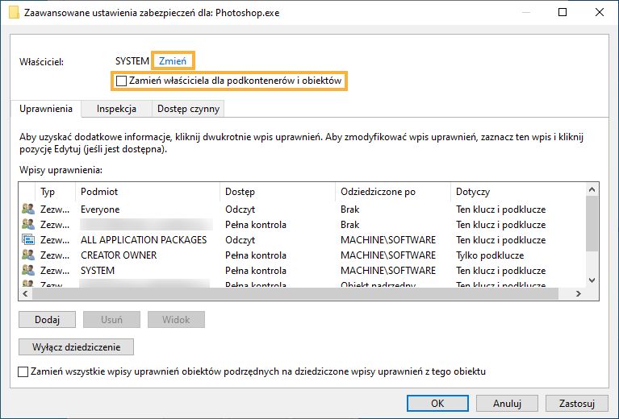Click the user icon beside CREATOR OWNER

click(x=27, y=255)
